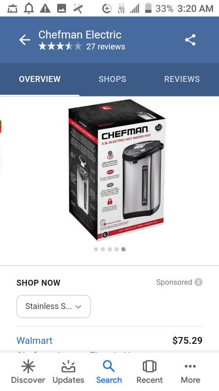Click the dropdown chevron beside Stainless S...
The width and height of the screenshot is (219, 391).
(x=78, y=307)
